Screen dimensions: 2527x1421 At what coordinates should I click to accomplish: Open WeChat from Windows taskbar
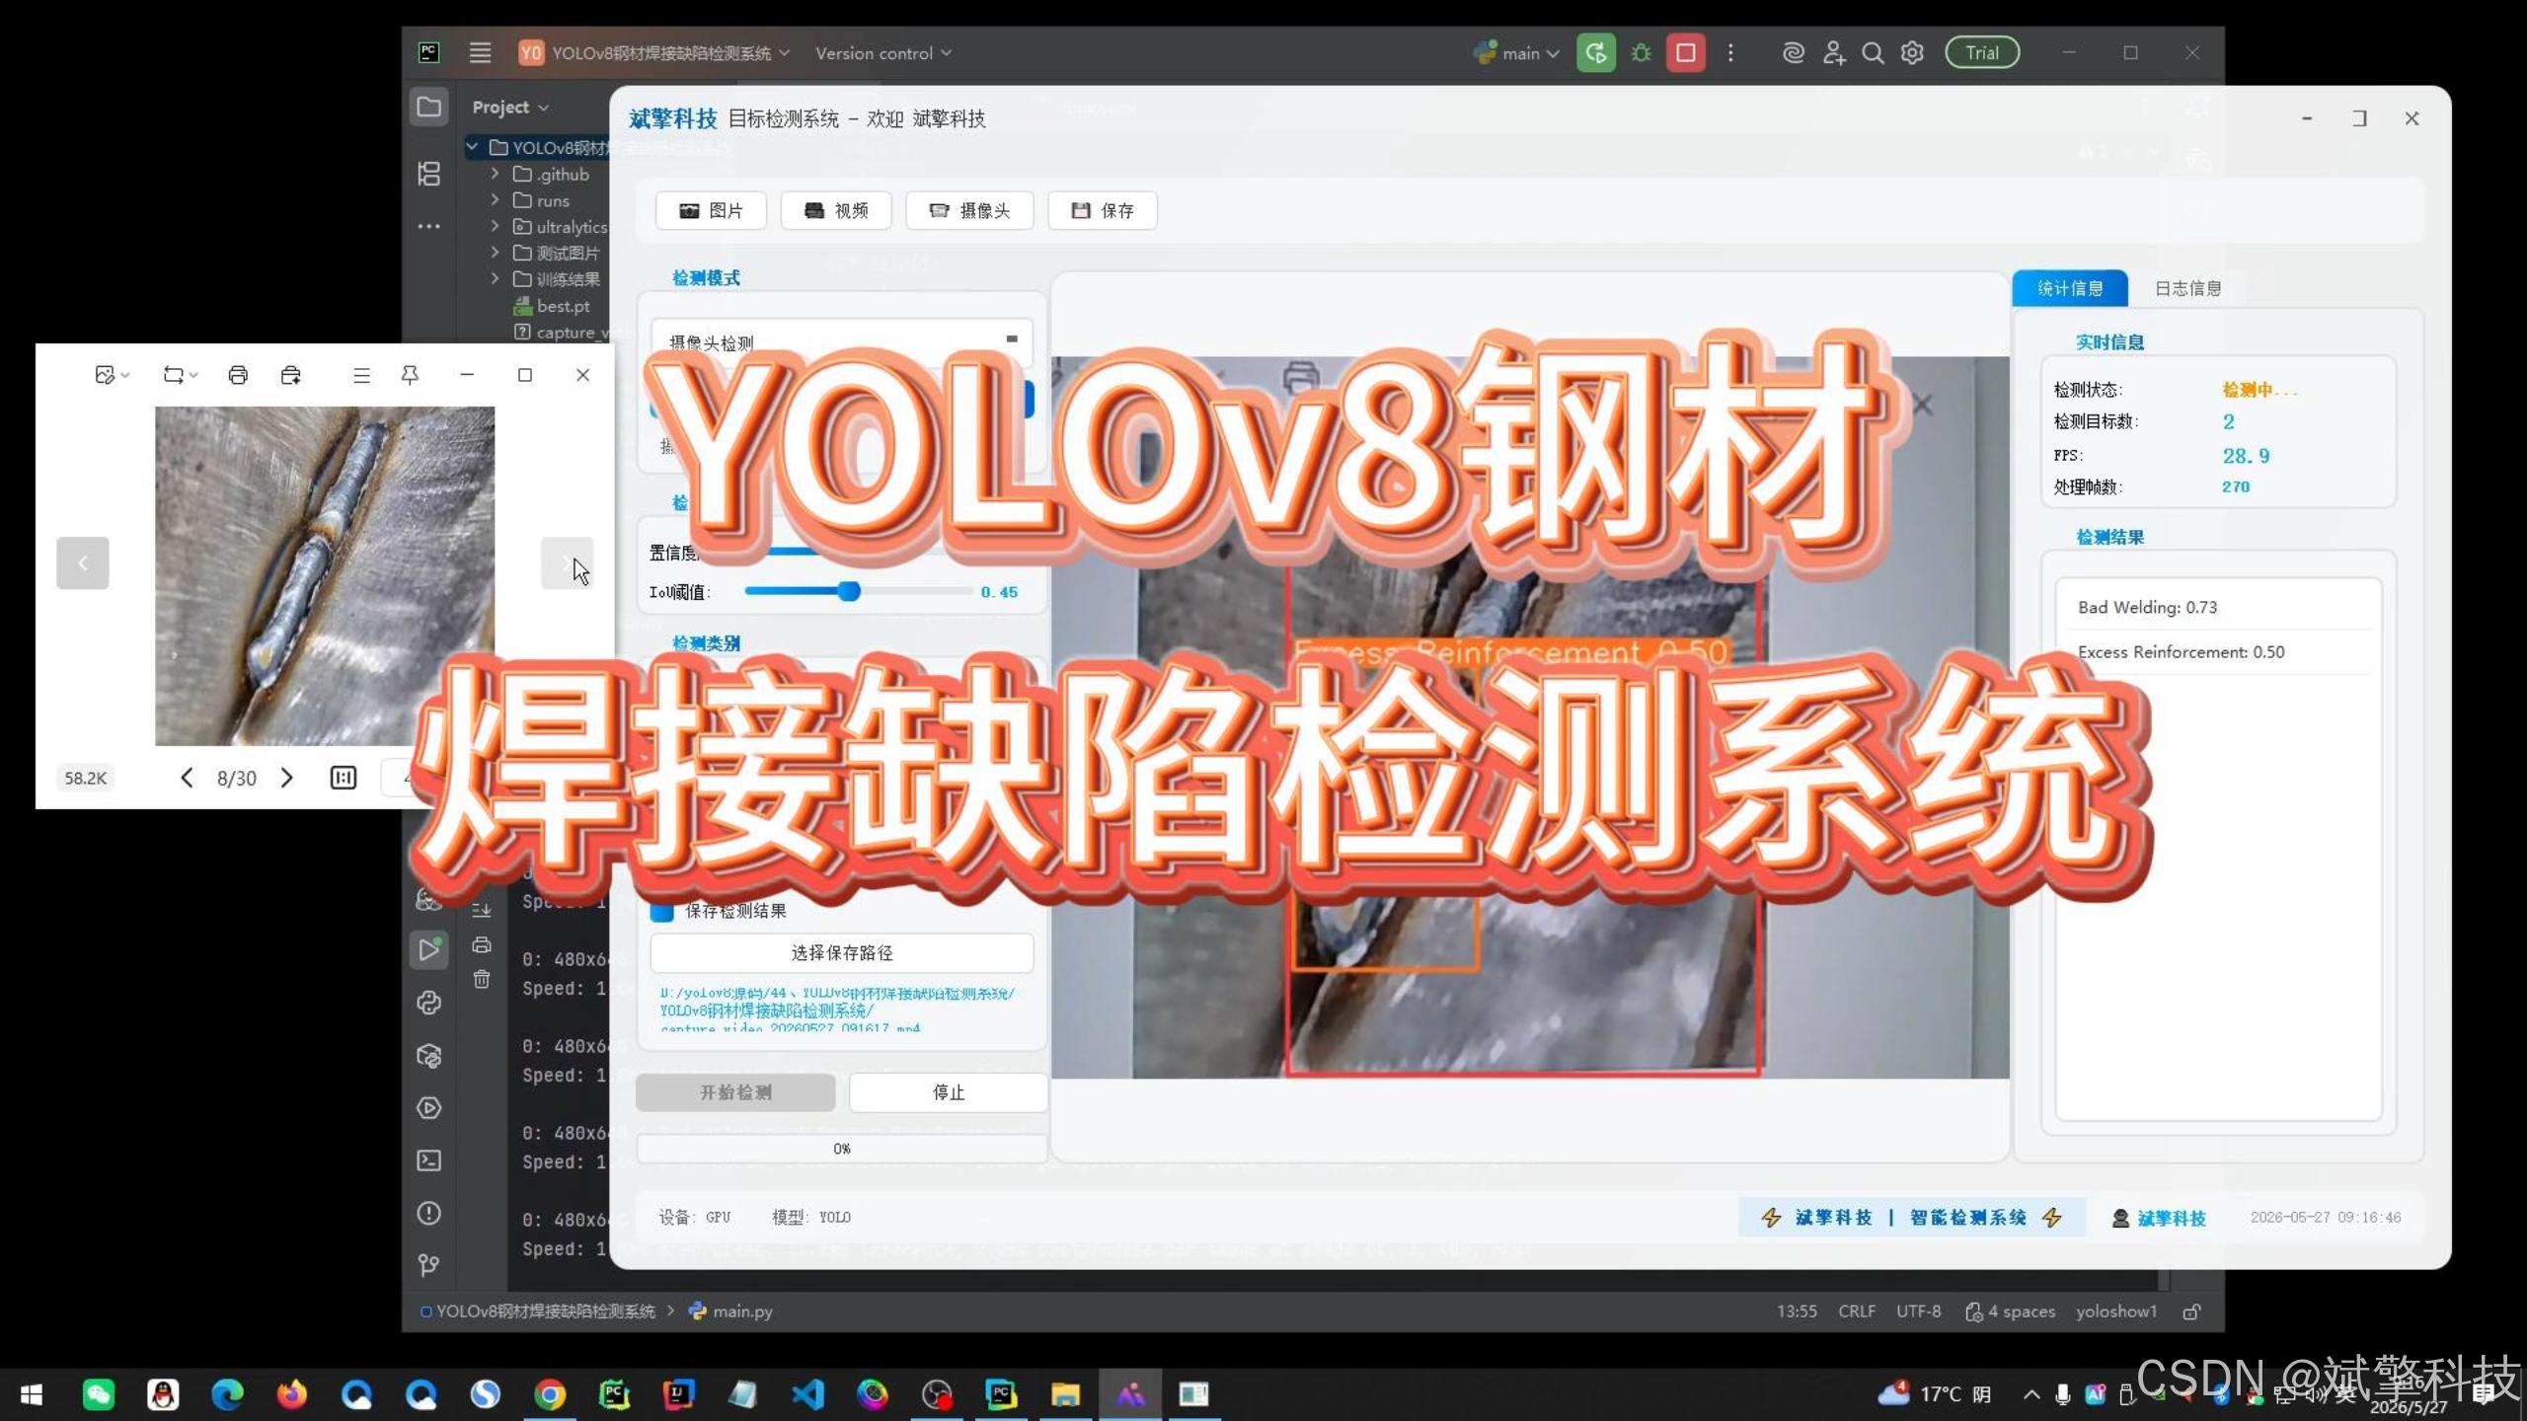tap(98, 1394)
